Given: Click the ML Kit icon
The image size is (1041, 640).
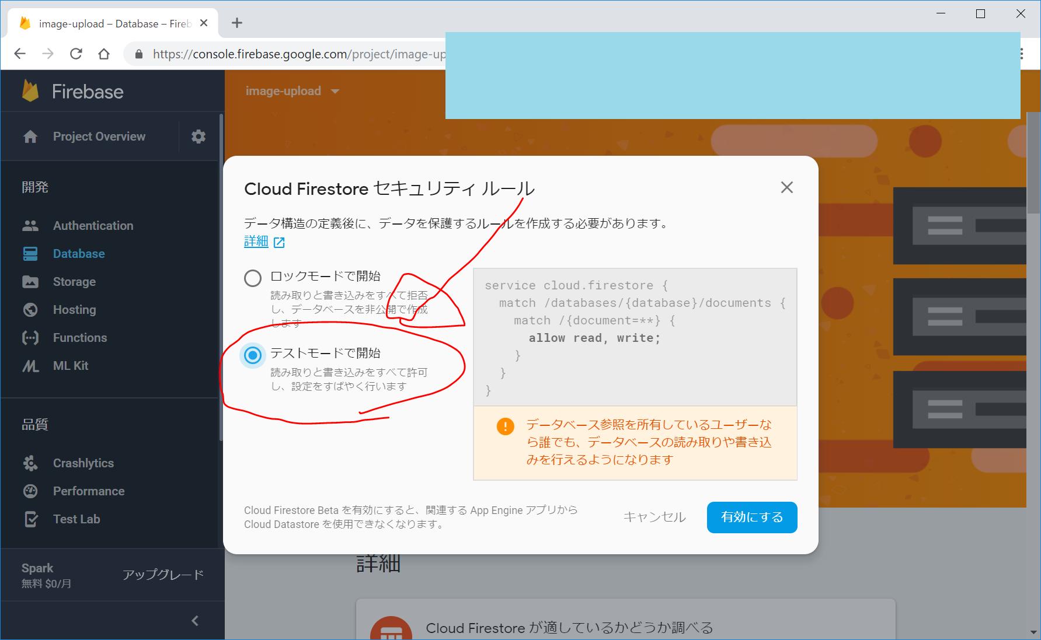Looking at the screenshot, I should (30, 366).
